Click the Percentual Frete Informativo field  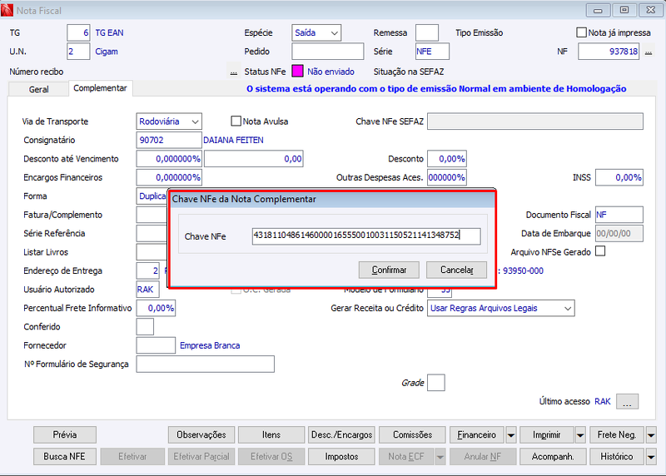pos(156,308)
